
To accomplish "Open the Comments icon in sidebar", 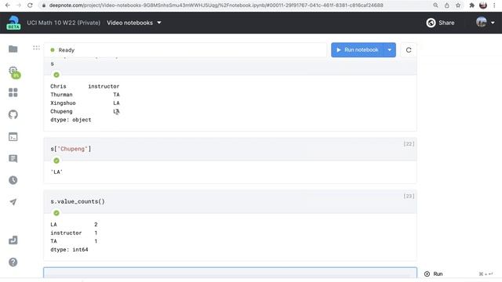I will pos(13,158).
